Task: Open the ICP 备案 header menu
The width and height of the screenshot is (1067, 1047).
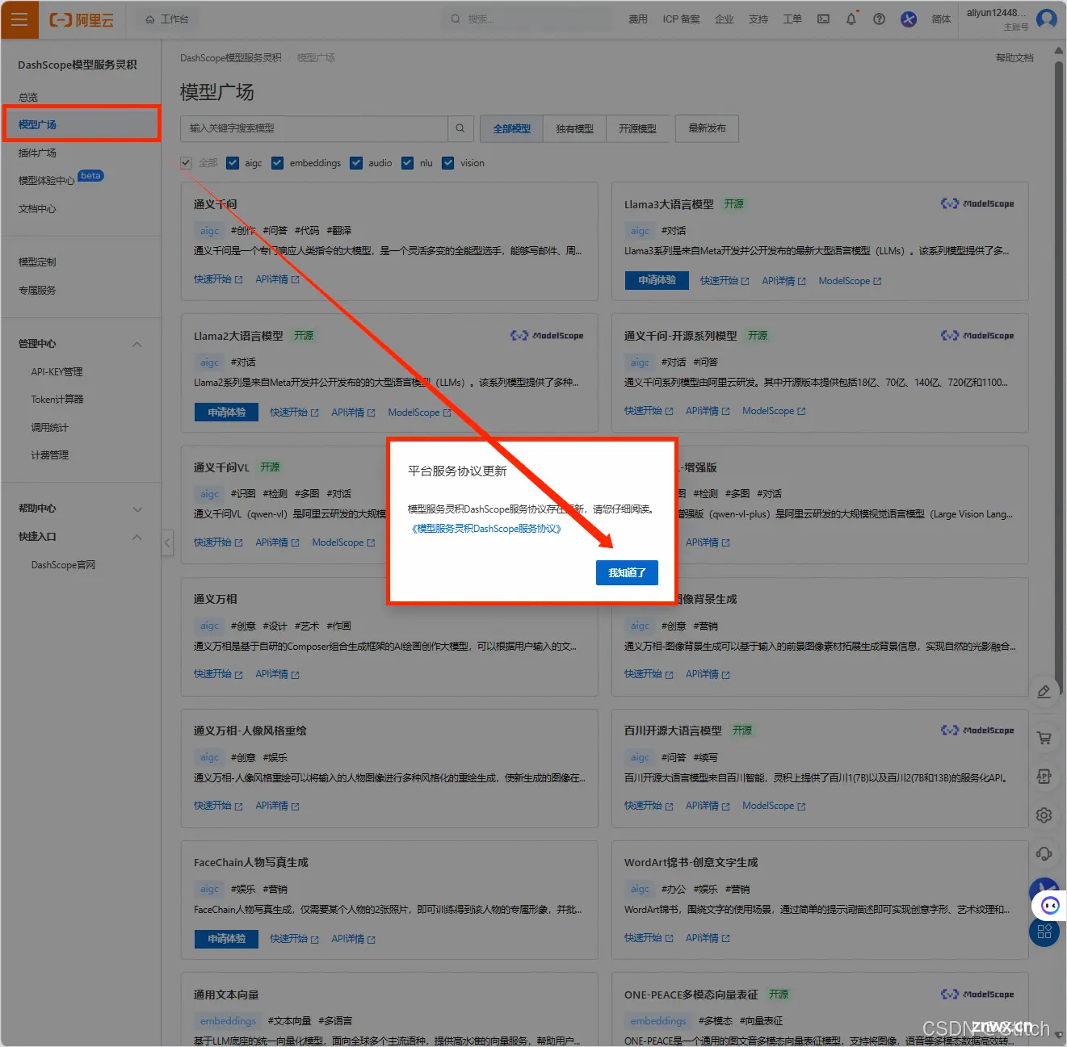Action: [x=681, y=19]
